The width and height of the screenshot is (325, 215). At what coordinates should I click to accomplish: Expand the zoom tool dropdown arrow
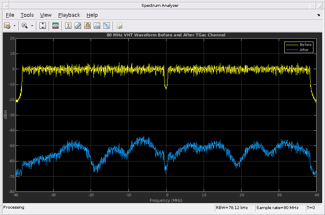(32, 26)
